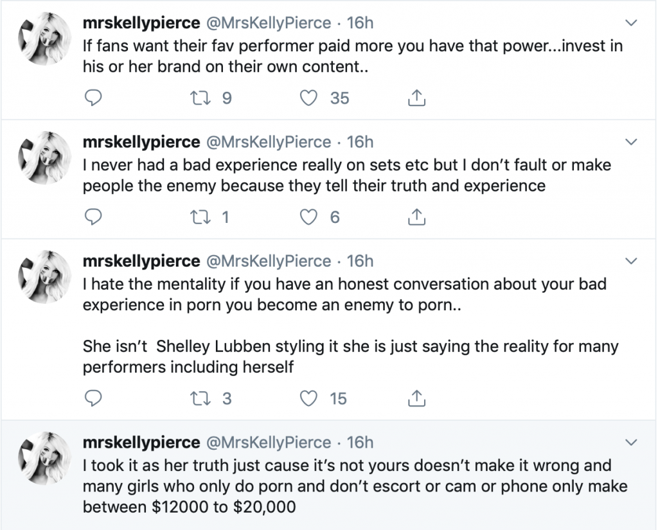Like the tweet with 35 likes
Image resolution: width=658 pixels, height=530 pixels.
pyautogui.click(x=310, y=98)
